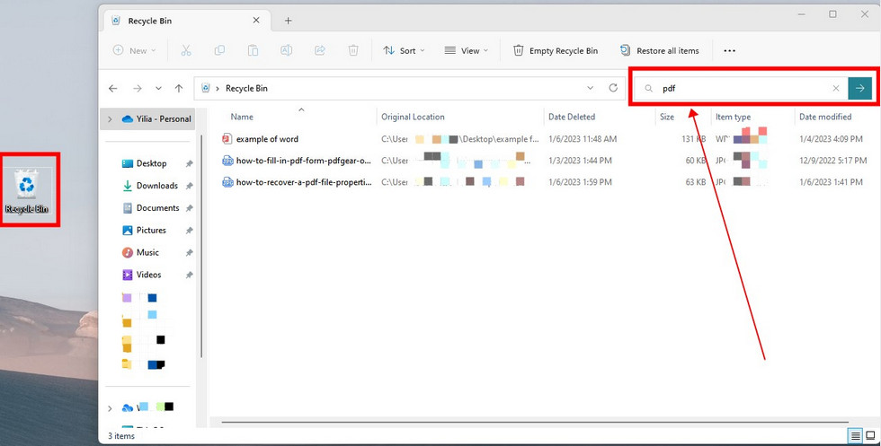Switch to details view icon in status bar
The image size is (881, 446).
click(x=854, y=436)
